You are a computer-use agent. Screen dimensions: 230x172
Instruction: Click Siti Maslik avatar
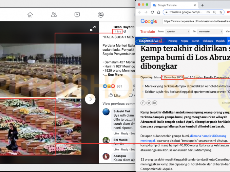pyautogui.click(x=106, y=140)
